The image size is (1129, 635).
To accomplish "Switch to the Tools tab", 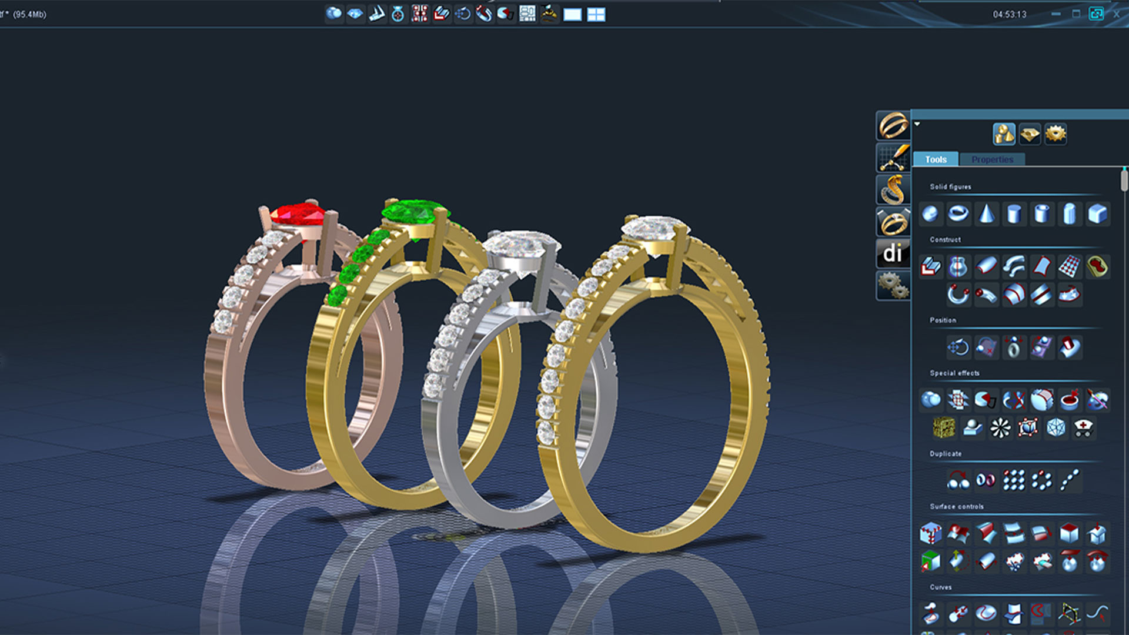I will pyautogui.click(x=936, y=159).
